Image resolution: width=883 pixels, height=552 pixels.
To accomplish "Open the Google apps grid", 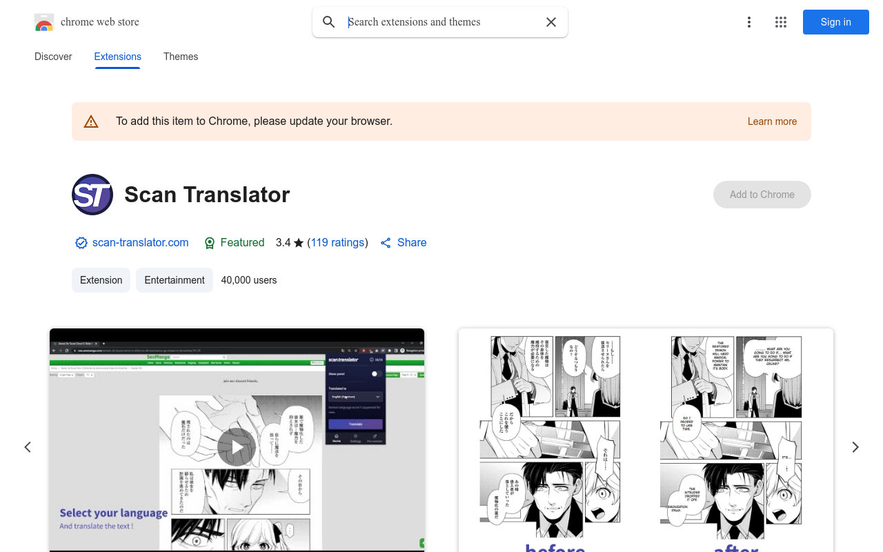I will [x=781, y=22].
